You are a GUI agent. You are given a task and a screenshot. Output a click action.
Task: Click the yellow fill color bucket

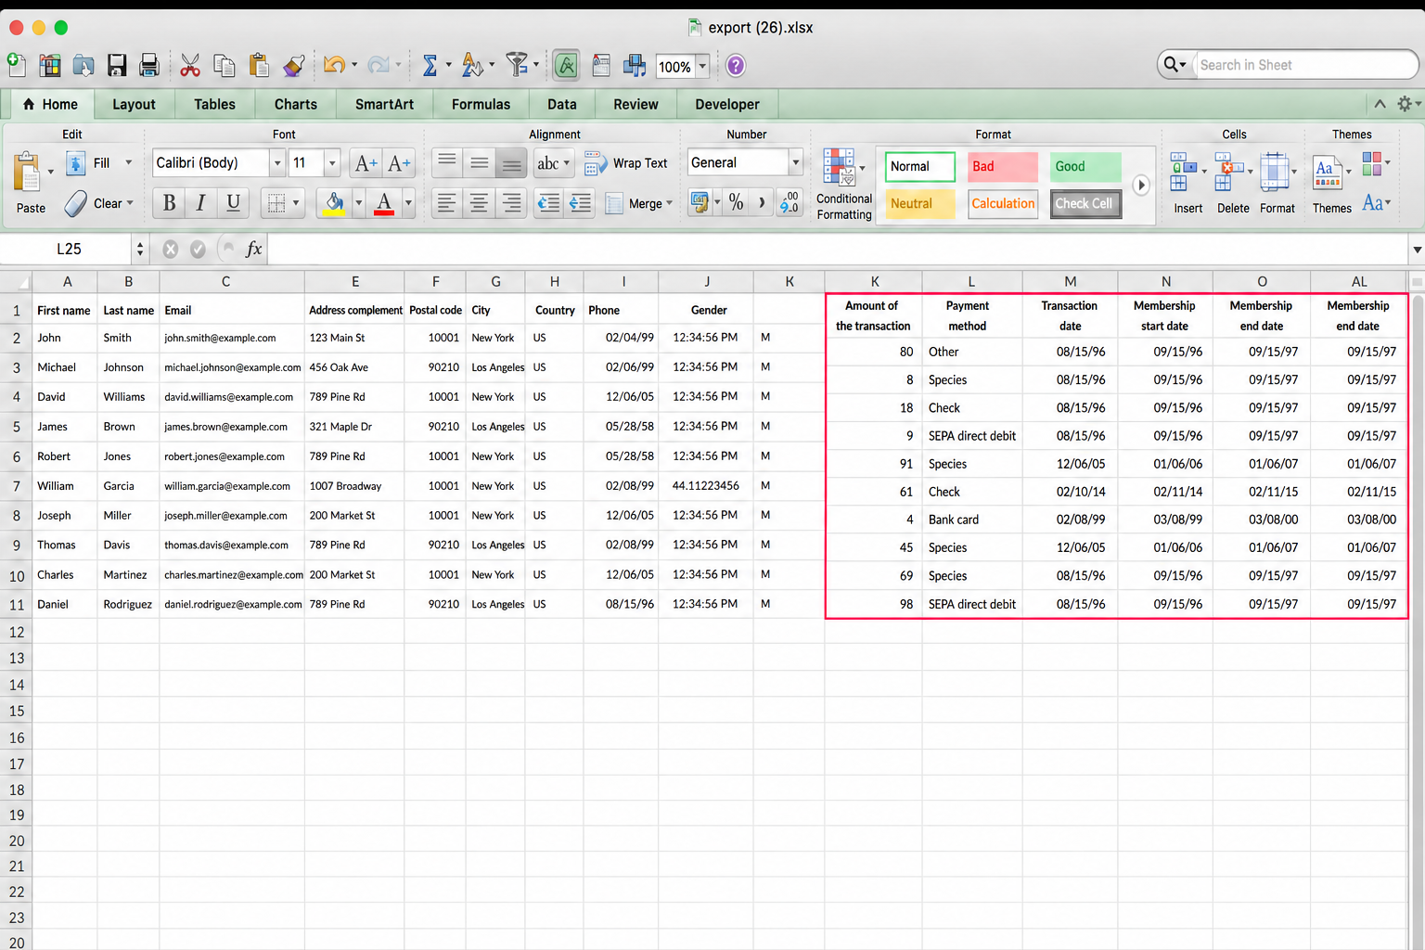pyautogui.click(x=334, y=202)
